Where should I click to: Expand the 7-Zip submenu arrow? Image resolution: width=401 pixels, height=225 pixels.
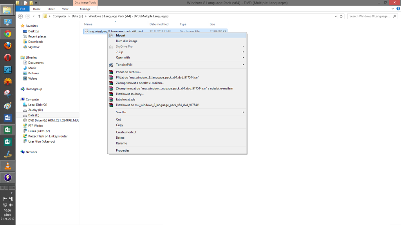point(243,52)
